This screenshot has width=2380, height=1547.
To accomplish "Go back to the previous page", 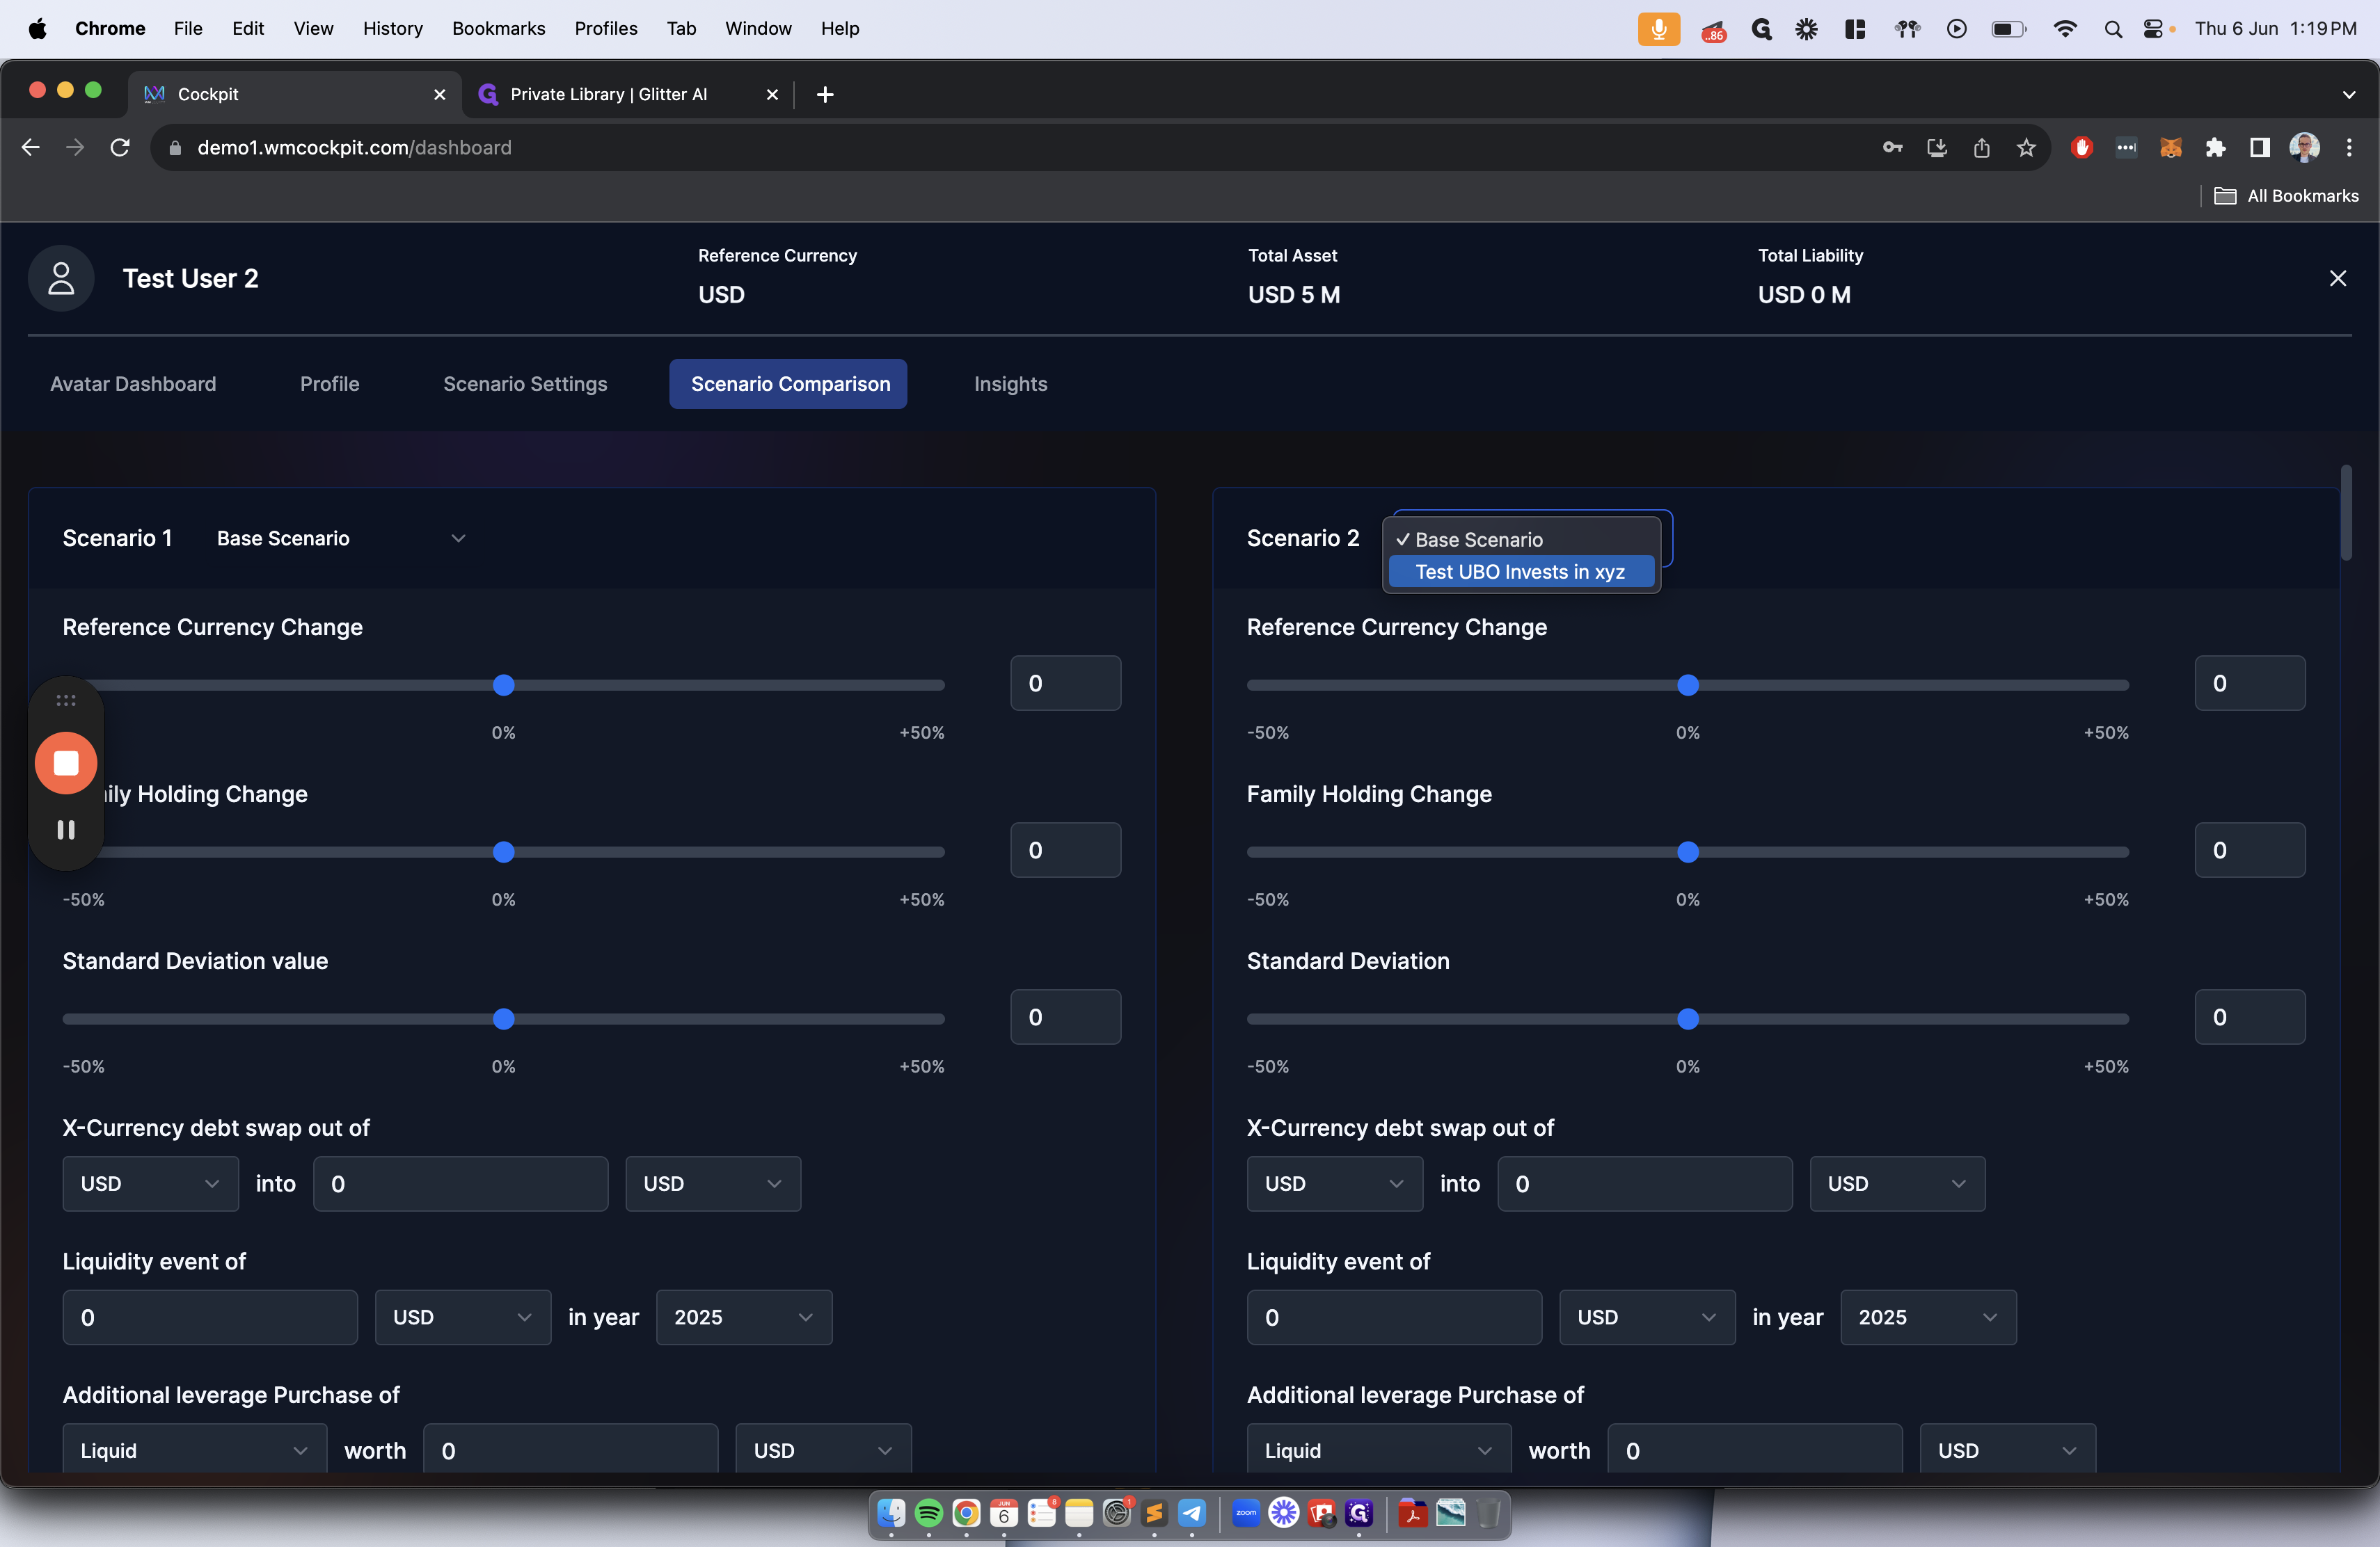I will pos(31,148).
